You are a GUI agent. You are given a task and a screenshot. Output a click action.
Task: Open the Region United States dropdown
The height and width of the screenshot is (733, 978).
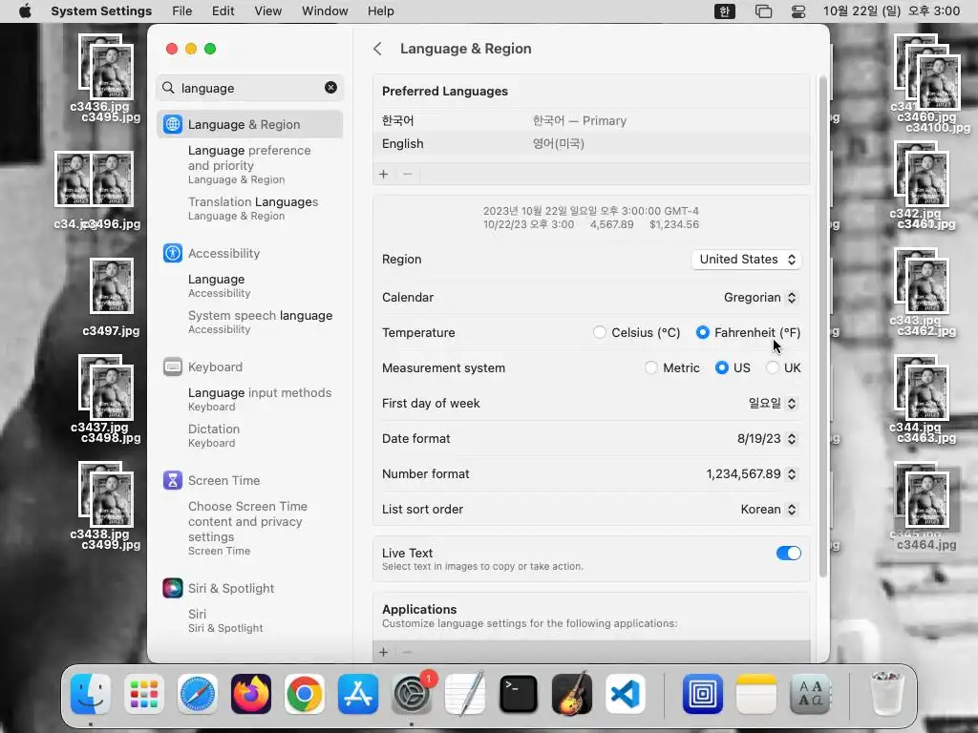click(x=747, y=260)
